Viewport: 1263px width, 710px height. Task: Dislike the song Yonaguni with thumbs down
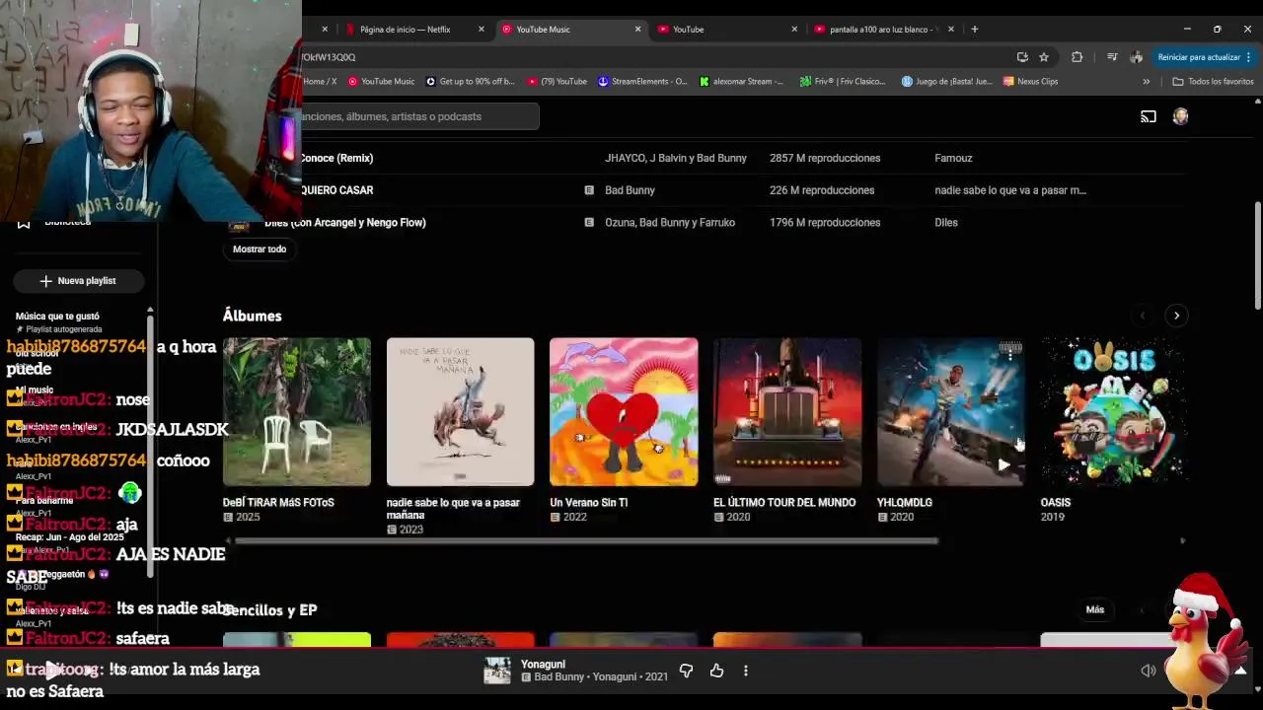pyautogui.click(x=686, y=671)
